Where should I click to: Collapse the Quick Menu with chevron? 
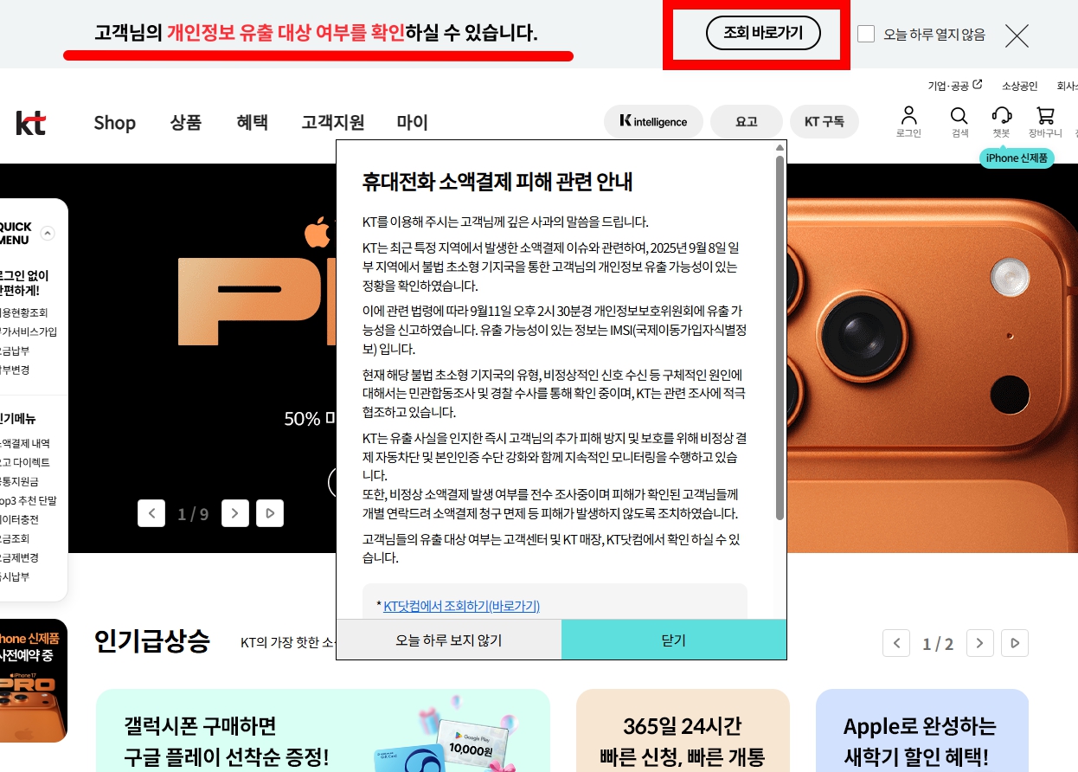coord(48,233)
